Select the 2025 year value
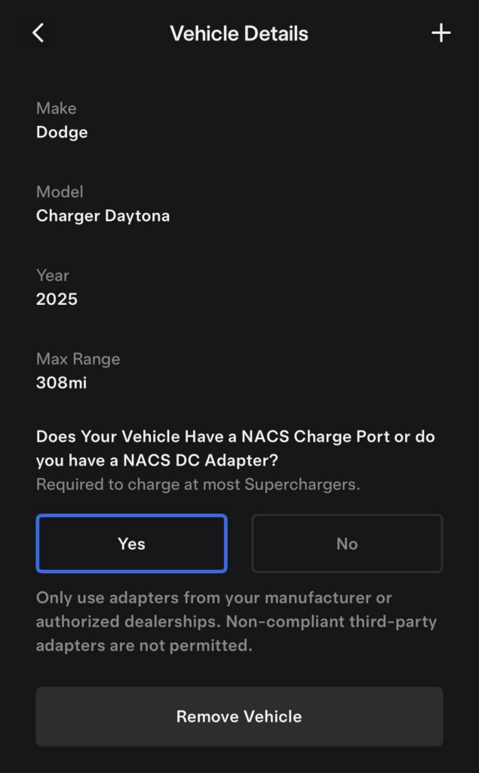This screenshot has width=479, height=773. point(57,299)
